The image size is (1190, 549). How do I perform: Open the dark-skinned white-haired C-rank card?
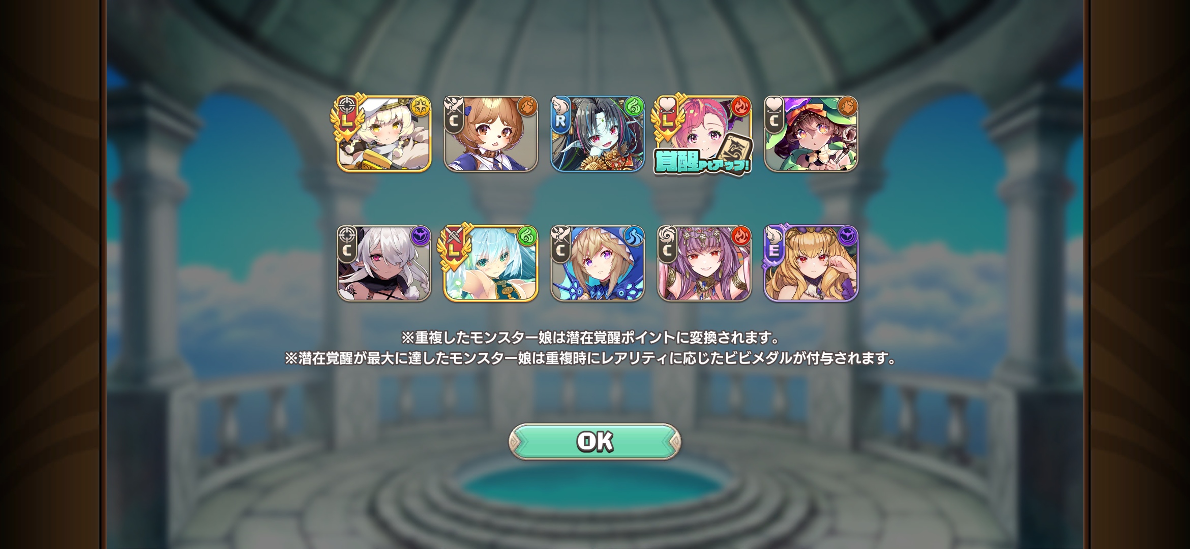(x=384, y=263)
